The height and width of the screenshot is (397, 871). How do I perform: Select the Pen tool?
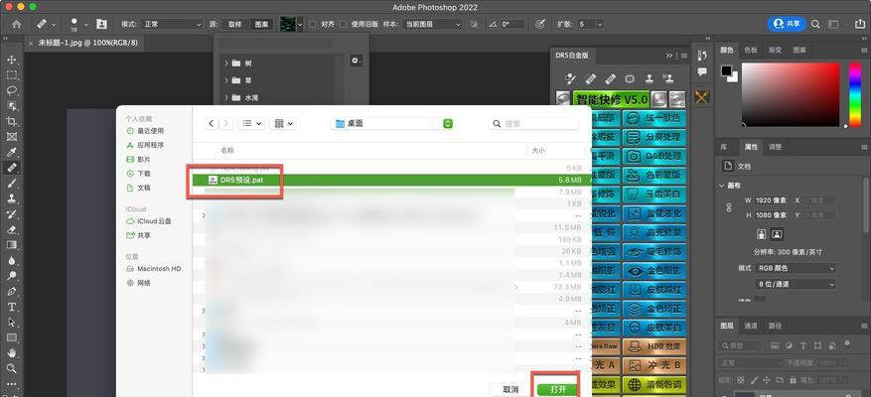pyautogui.click(x=12, y=292)
